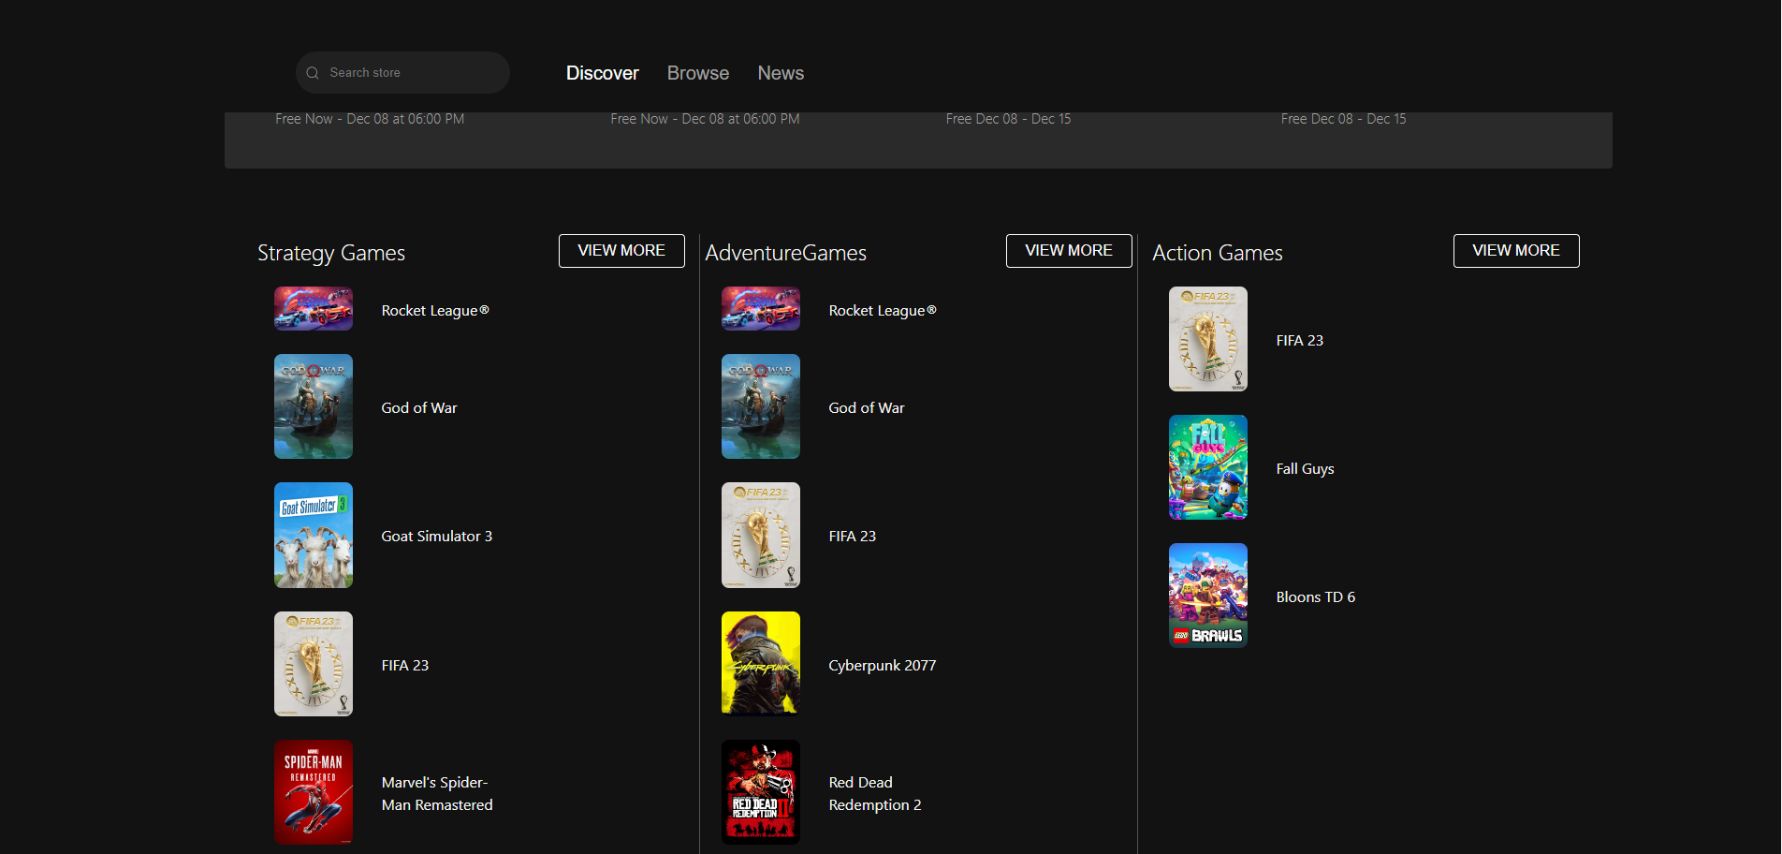Image resolution: width=1782 pixels, height=854 pixels.
Task: Open Rocket League thumbnail in Strategy Games
Action: 314,309
